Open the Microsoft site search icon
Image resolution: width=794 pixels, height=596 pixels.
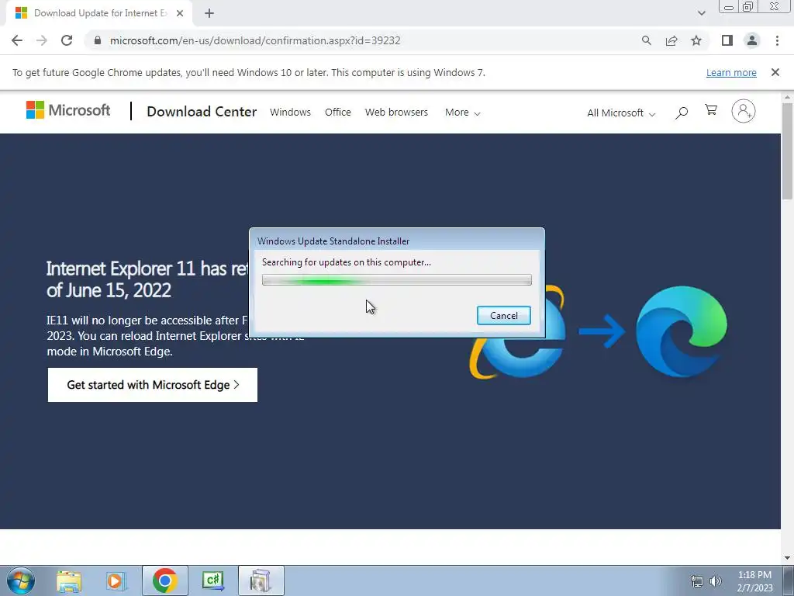[x=682, y=113]
